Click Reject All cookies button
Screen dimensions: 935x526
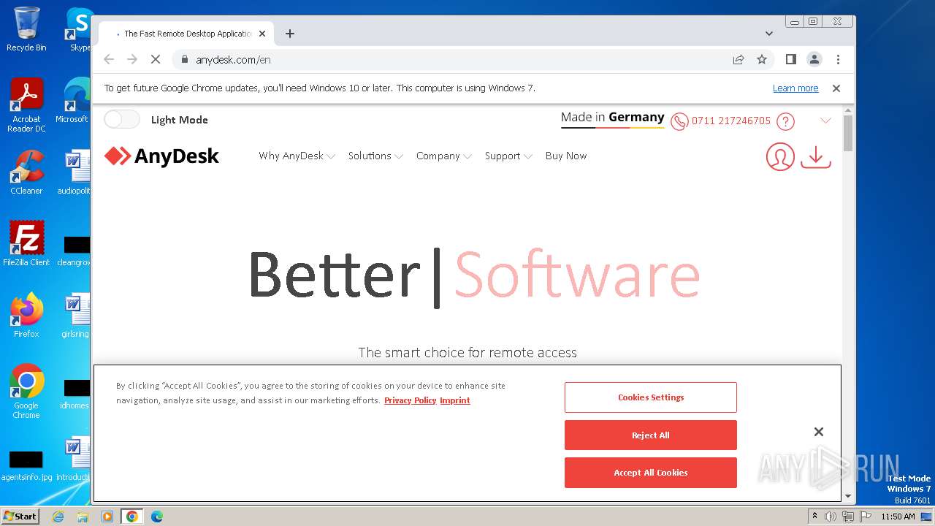pos(651,435)
